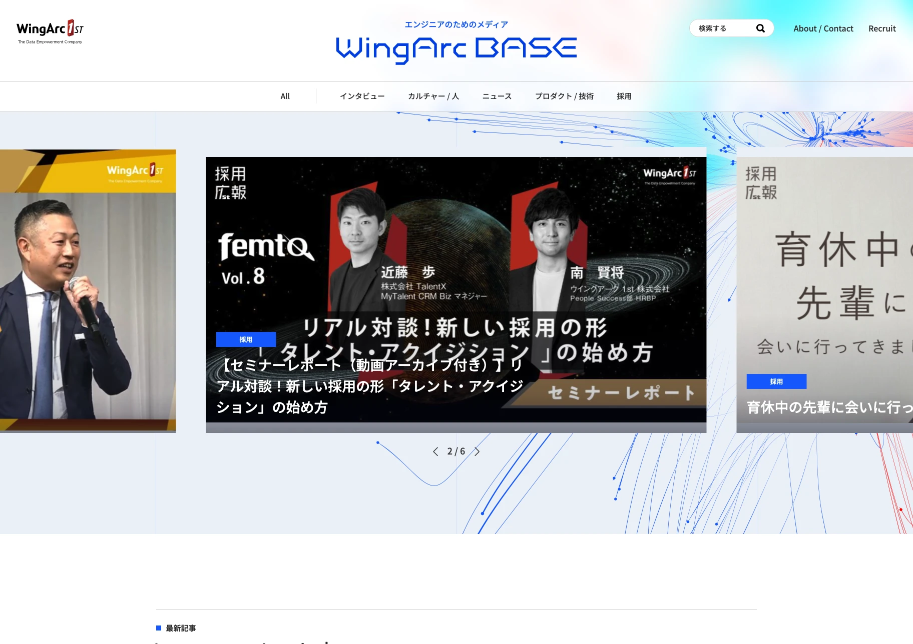Open the previous slide with speaker photo

pyautogui.click(x=88, y=290)
